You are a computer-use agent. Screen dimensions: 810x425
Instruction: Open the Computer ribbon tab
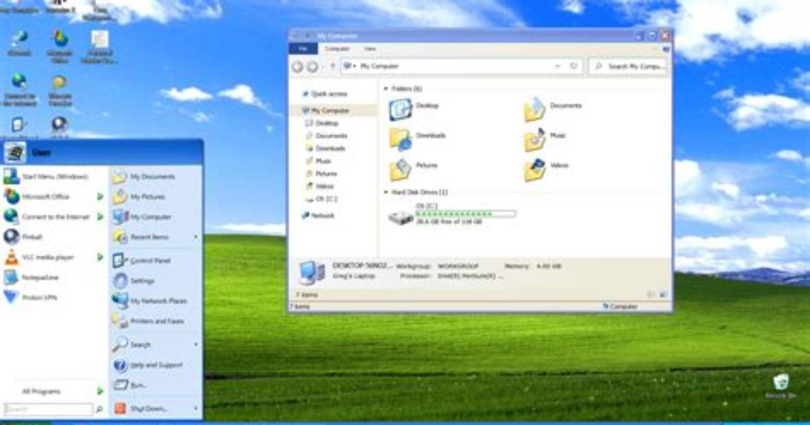pos(337,49)
